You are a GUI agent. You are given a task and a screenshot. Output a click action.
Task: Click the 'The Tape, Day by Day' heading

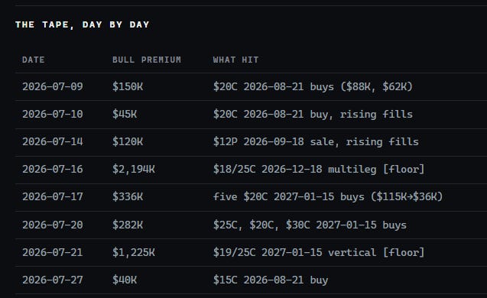tap(83, 24)
